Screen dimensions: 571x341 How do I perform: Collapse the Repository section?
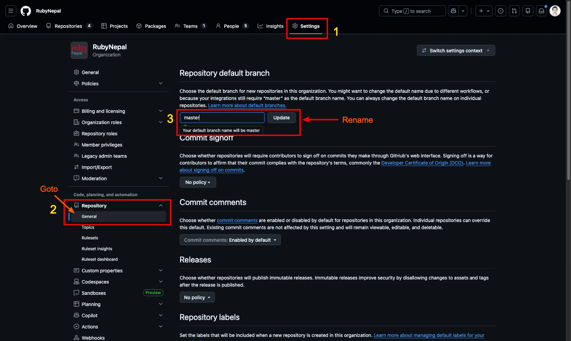pos(118,205)
